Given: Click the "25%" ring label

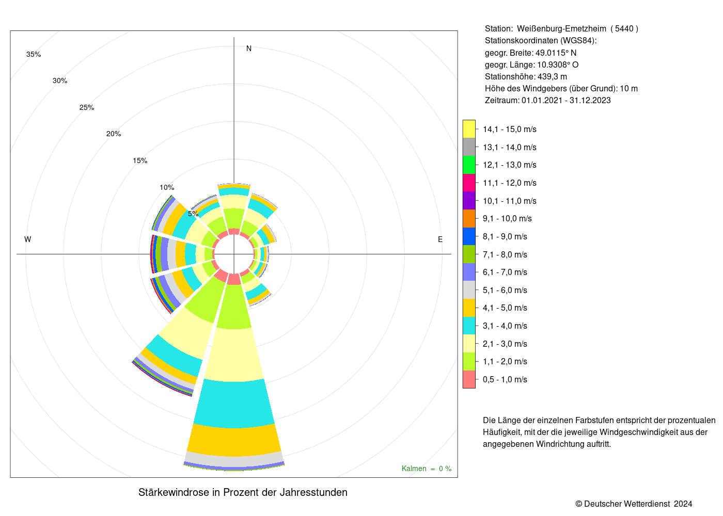Looking at the screenshot, I should 87,108.
